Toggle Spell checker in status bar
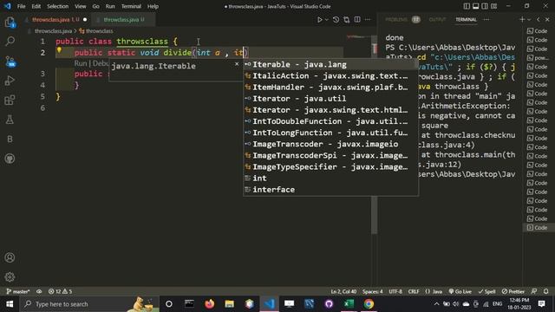 (x=486, y=291)
